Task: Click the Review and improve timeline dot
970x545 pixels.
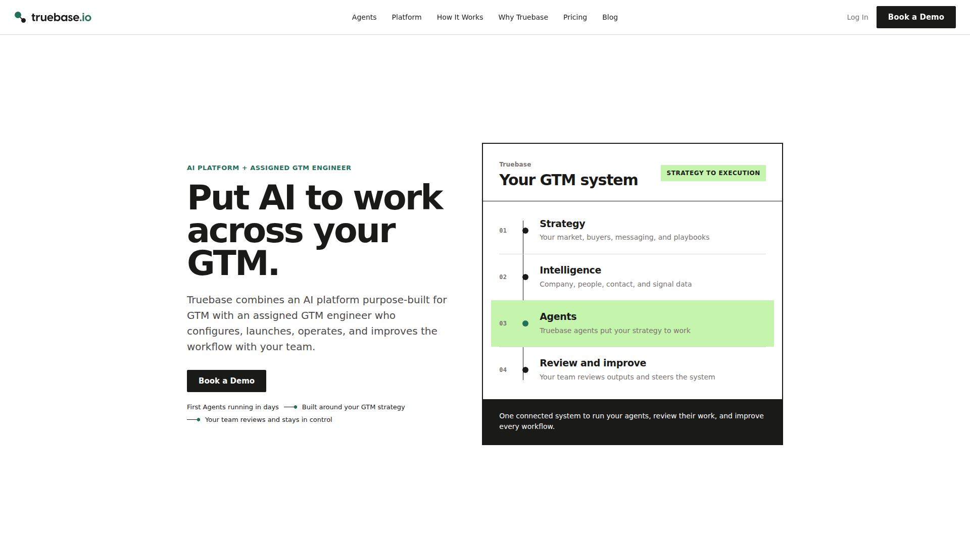Action: 525,370
